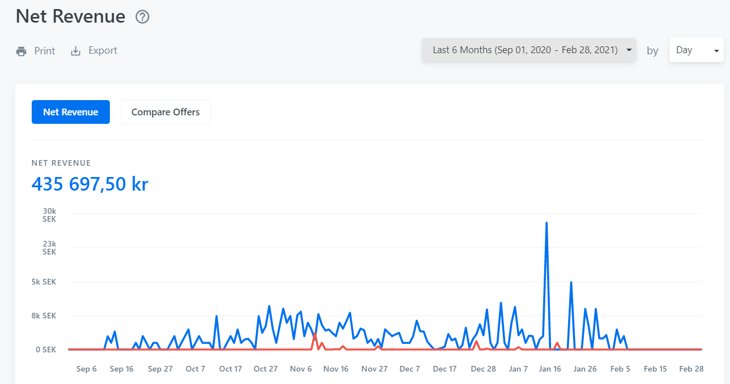The width and height of the screenshot is (730, 384).
Task: Click the 435 697,50 kr total value
Action: (90, 184)
